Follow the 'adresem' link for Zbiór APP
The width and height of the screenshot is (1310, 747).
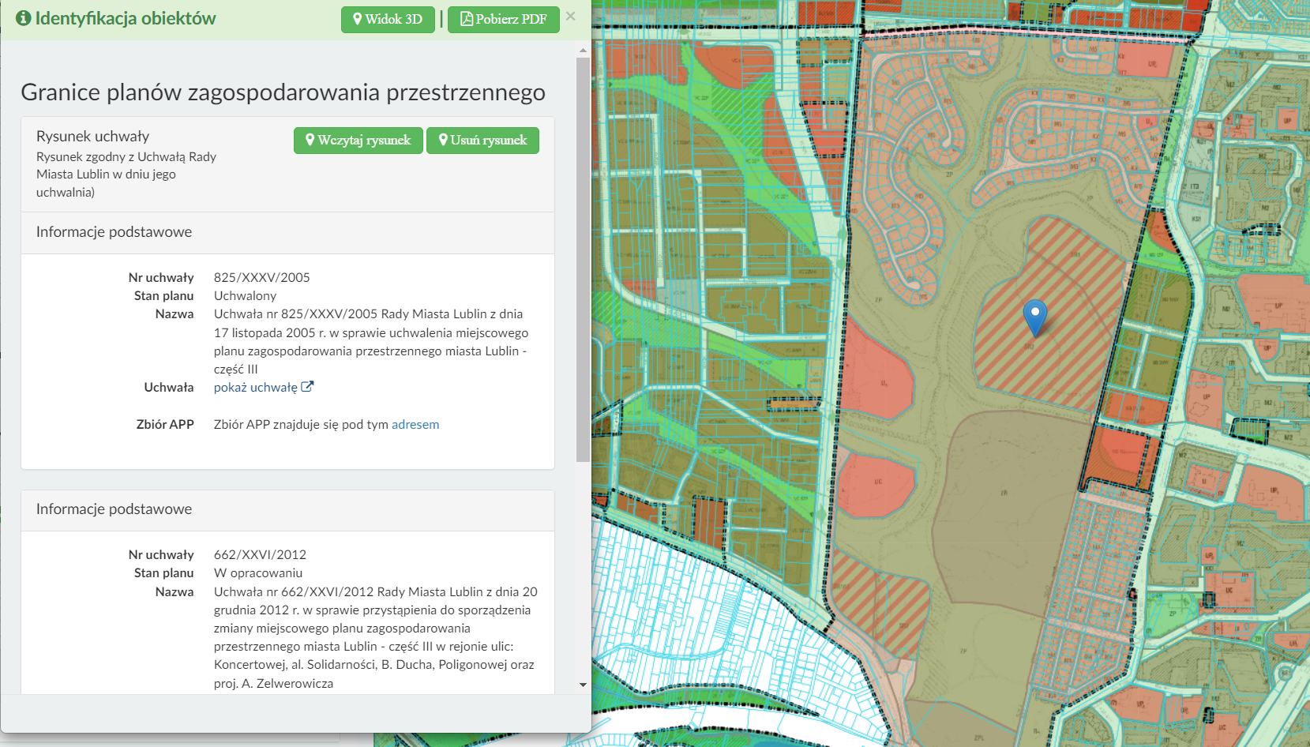click(415, 425)
